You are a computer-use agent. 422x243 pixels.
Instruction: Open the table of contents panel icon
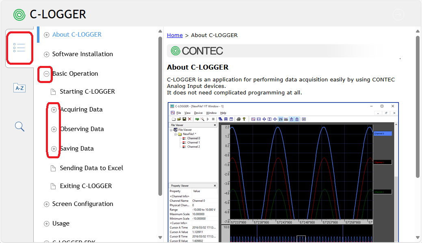click(x=19, y=48)
